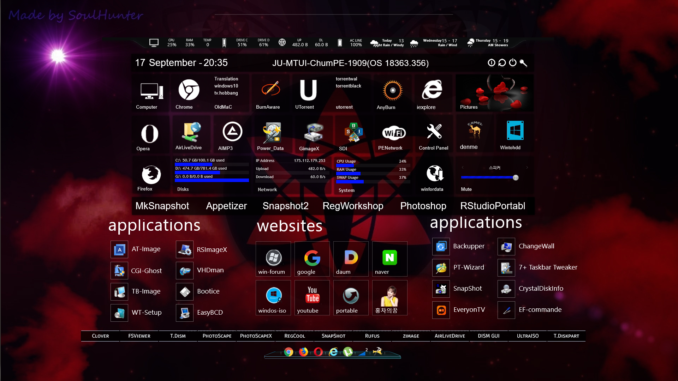Launch Firefox from the panel
Viewport: 678px width, 381px height.
[x=151, y=174]
